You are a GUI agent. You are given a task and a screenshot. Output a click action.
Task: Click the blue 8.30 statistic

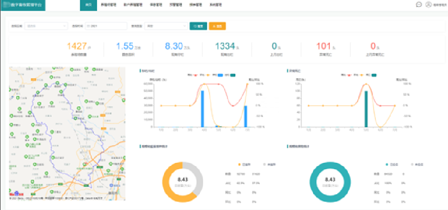[x=174, y=46]
